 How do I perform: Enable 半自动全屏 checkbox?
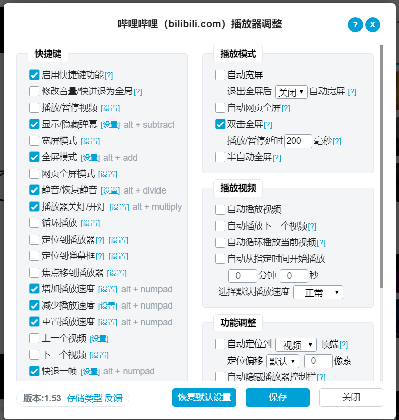(x=220, y=157)
